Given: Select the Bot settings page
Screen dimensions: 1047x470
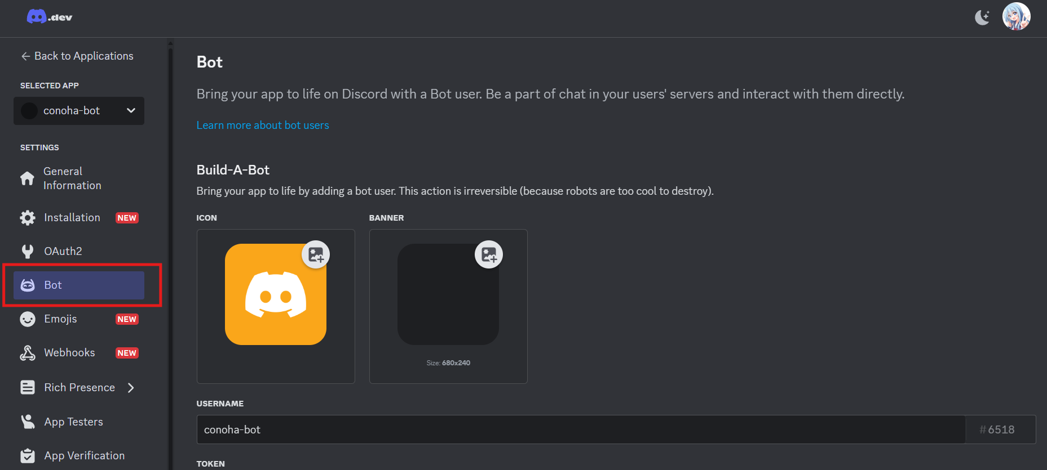Looking at the screenshot, I should [x=79, y=285].
